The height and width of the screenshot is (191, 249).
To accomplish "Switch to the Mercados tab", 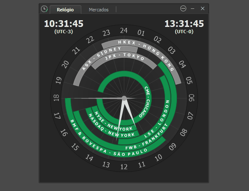I will click(99, 10).
